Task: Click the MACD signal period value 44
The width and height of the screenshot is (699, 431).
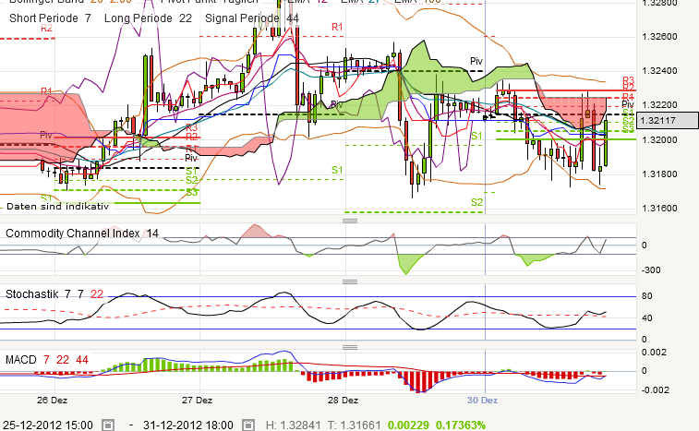Action: (x=82, y=358)
